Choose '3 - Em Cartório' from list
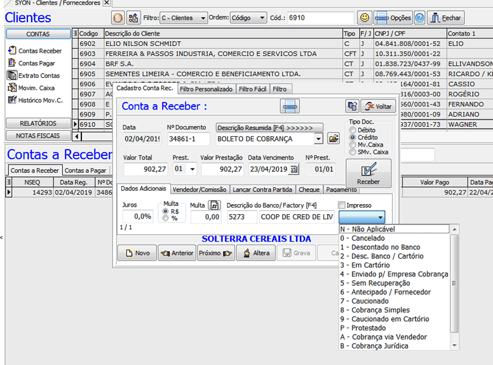This screenshot has width=493, height=365. click(x=367, y=265)
